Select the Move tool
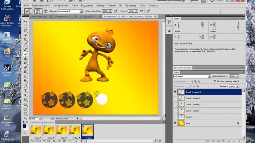Image resolution: width=255 pixels, height=143 pixels. pos(25,21)
